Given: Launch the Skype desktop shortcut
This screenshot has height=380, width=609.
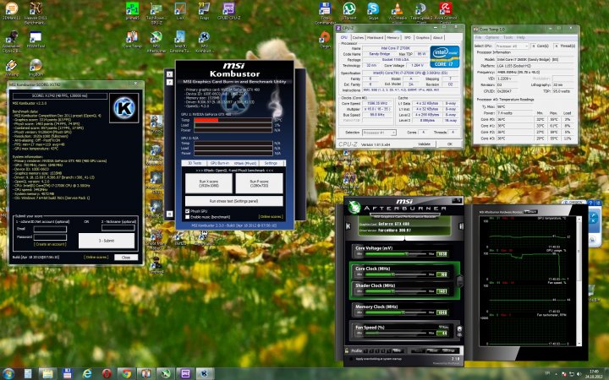Looking at the screenshot, I should [x=373, y=11].
